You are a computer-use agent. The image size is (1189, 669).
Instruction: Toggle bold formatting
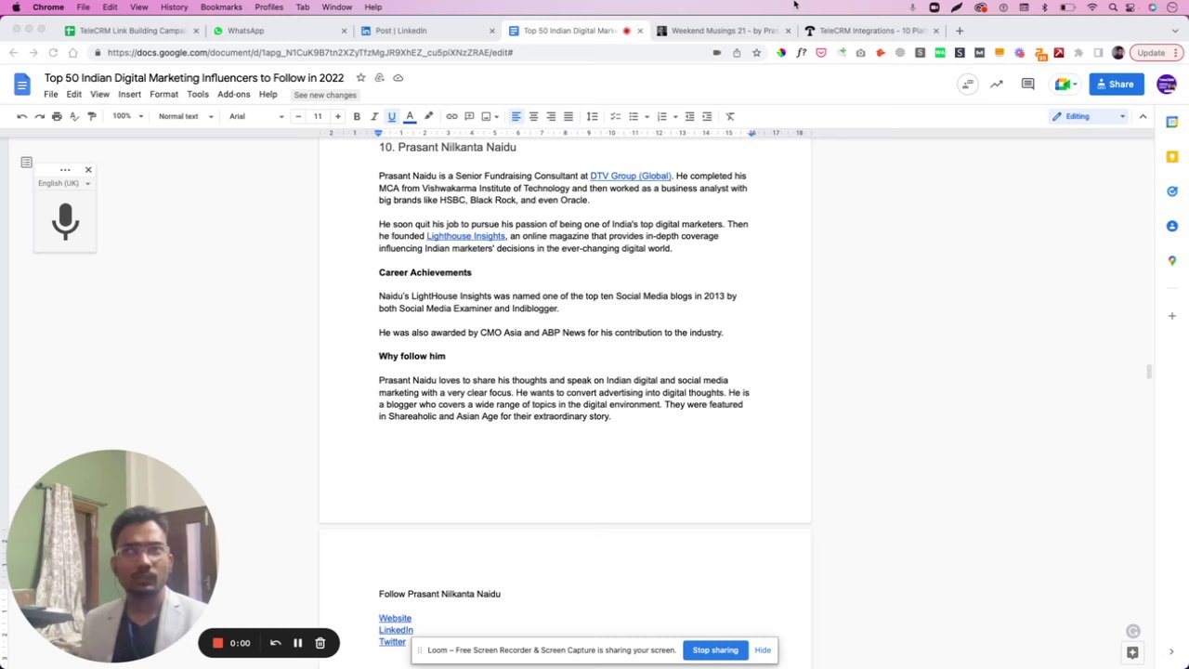tap(357, 116)
